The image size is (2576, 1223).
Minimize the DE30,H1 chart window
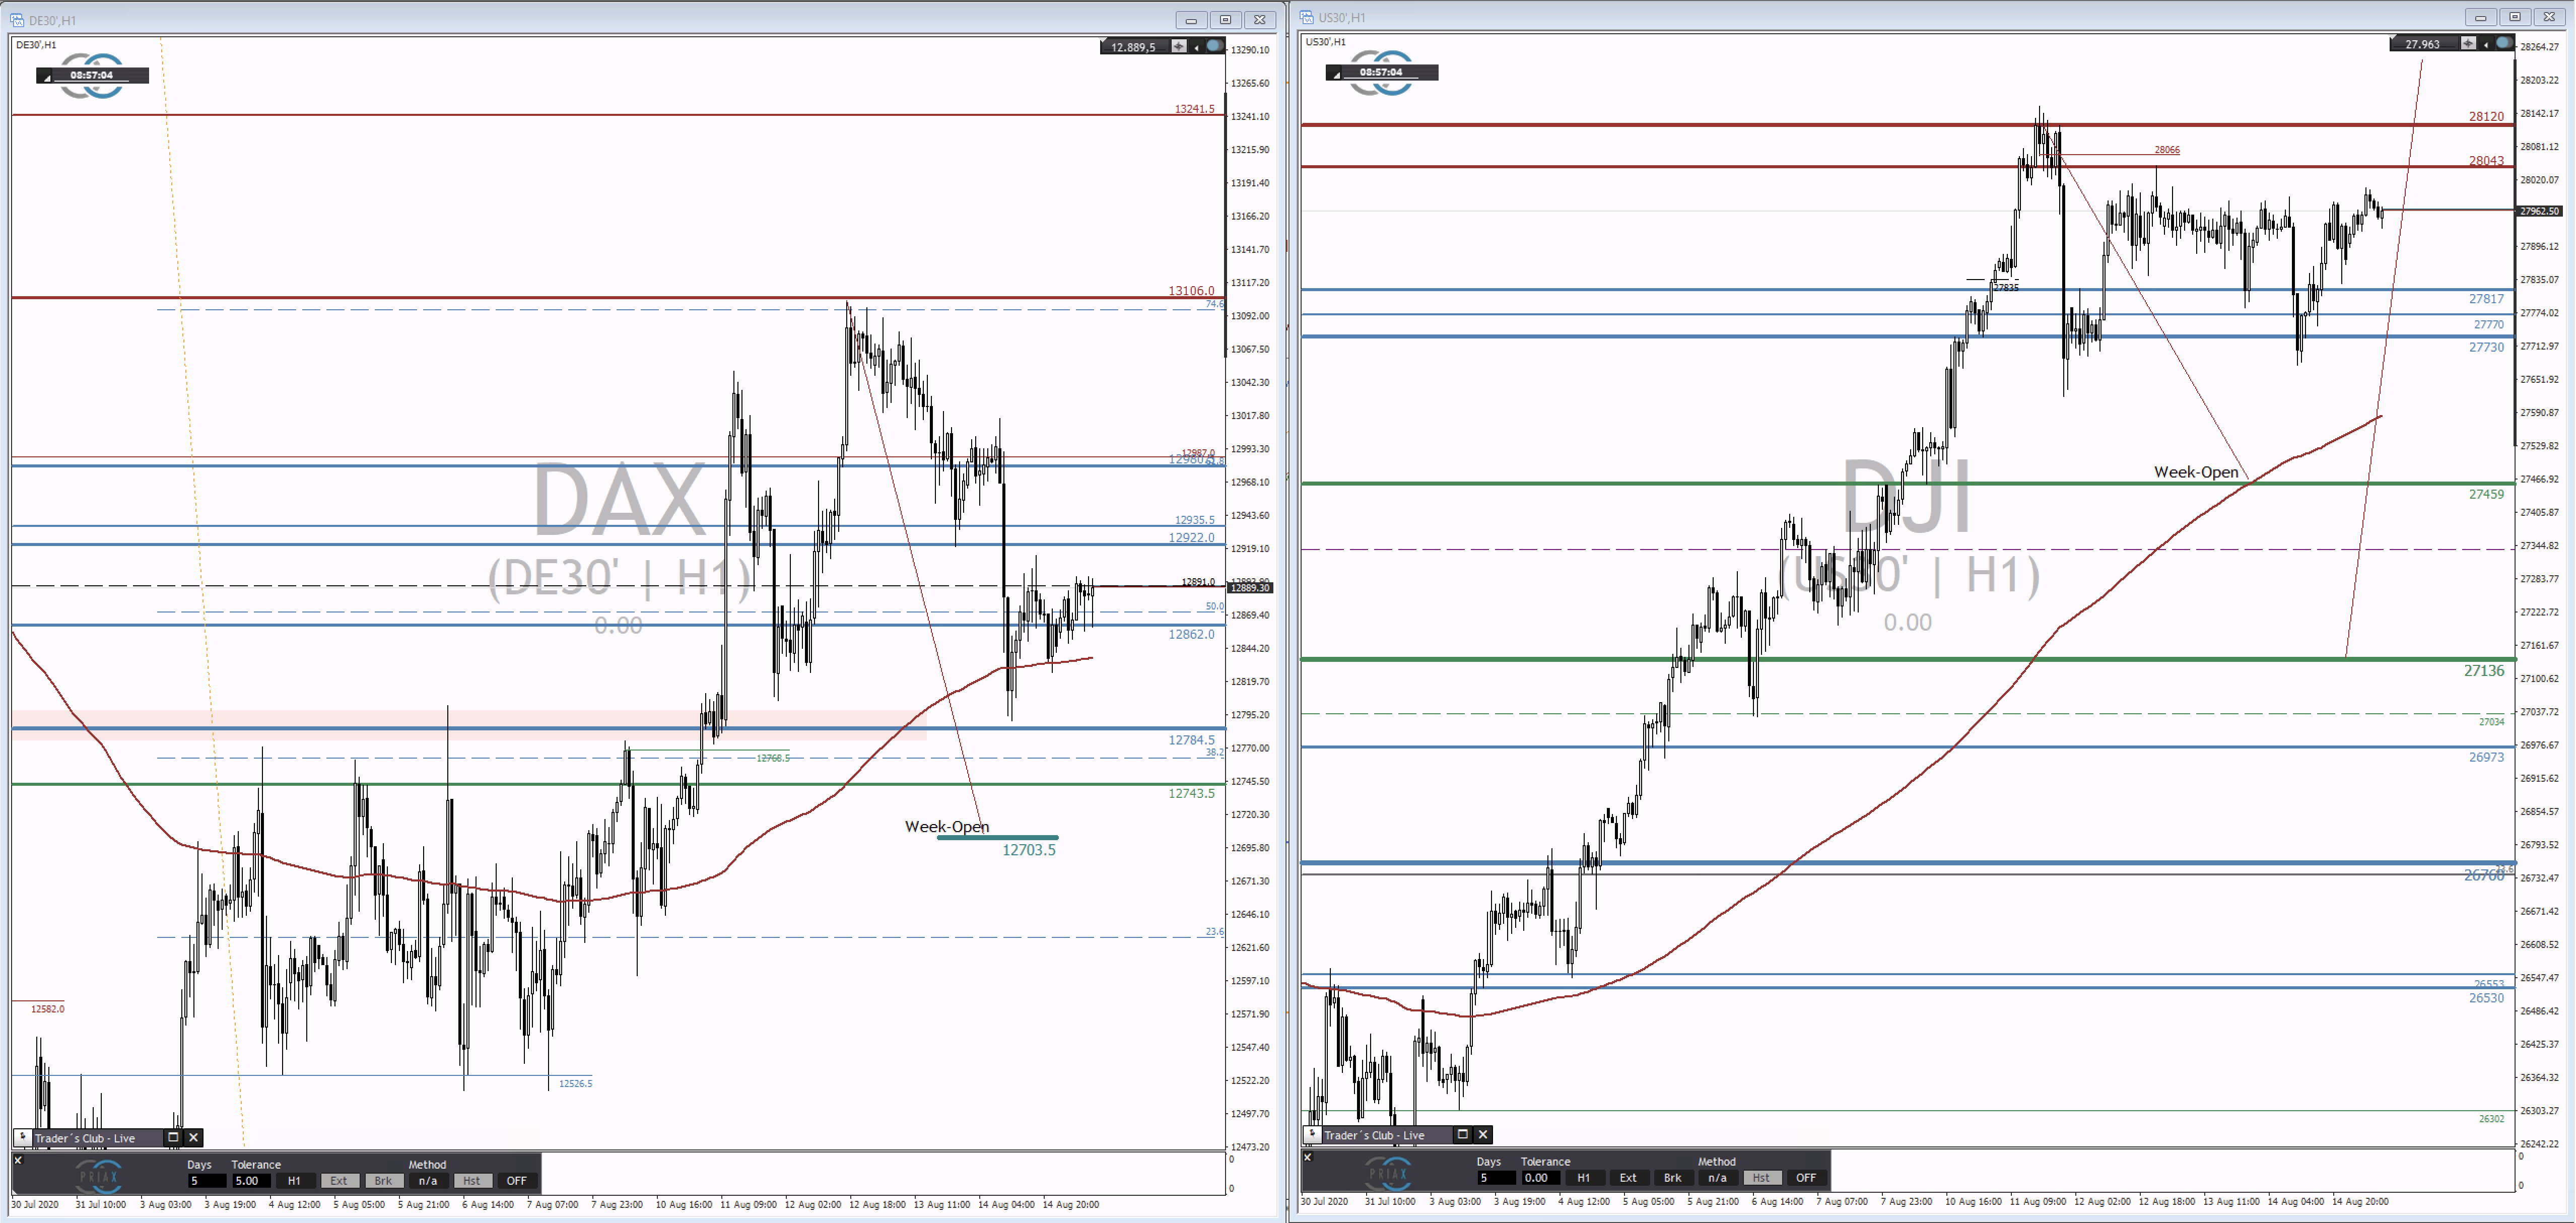pyautogui.click(x=1191, y=20)
